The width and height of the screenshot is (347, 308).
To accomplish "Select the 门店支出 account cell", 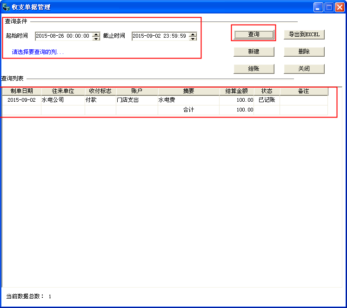I will (137, 100).
